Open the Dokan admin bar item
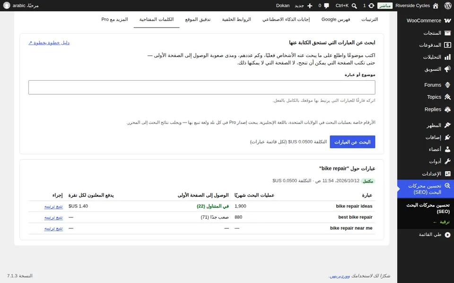454x283 pixels. 283,6
